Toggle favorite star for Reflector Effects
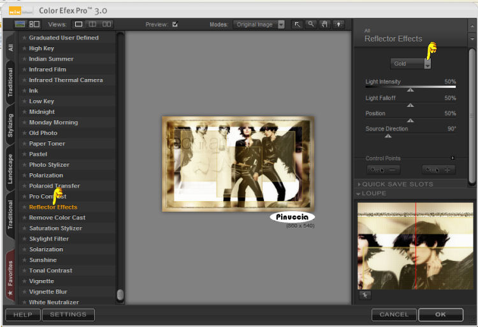Image resolution: width=478 pixels, height=327 pixels. tap(24, 207)
